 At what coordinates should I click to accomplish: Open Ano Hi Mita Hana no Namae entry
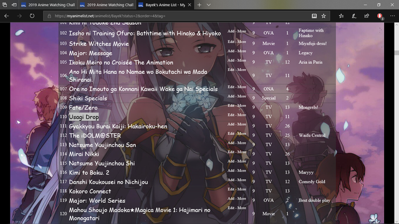[x=138, y=76]
